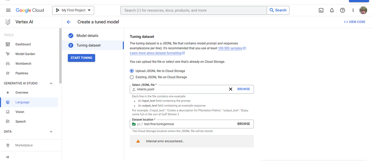
Task: Click the Create a tuned model heading
Action: pos(98,22)
